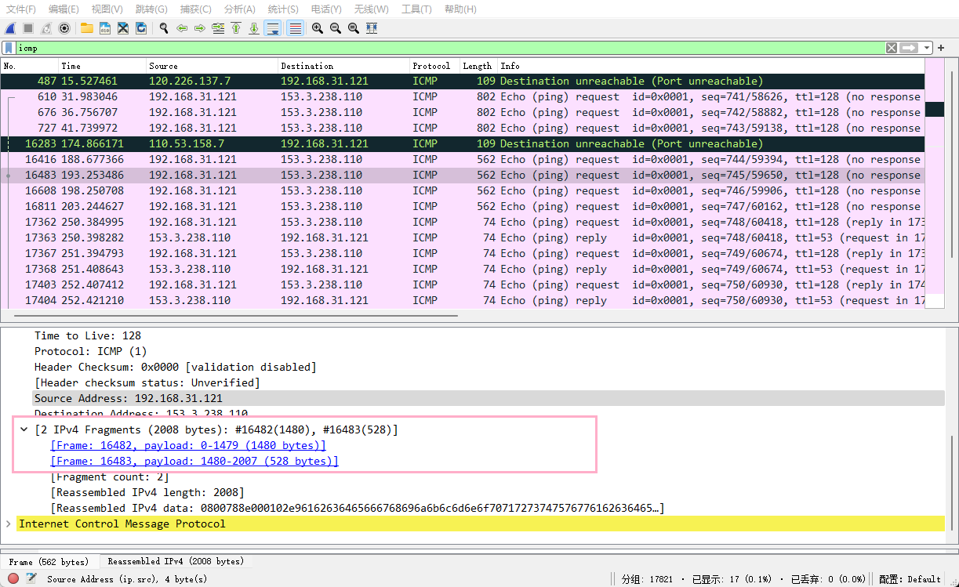Viewport: 959px width, 587px height.
Task: Select packet 487 Destination unreachable row
Action: click(x=463, y=81)
